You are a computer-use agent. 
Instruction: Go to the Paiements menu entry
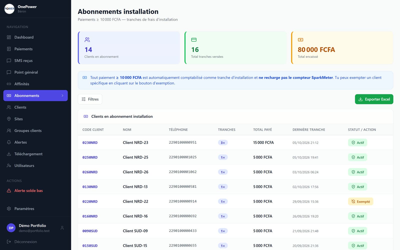tap(35, 49)
